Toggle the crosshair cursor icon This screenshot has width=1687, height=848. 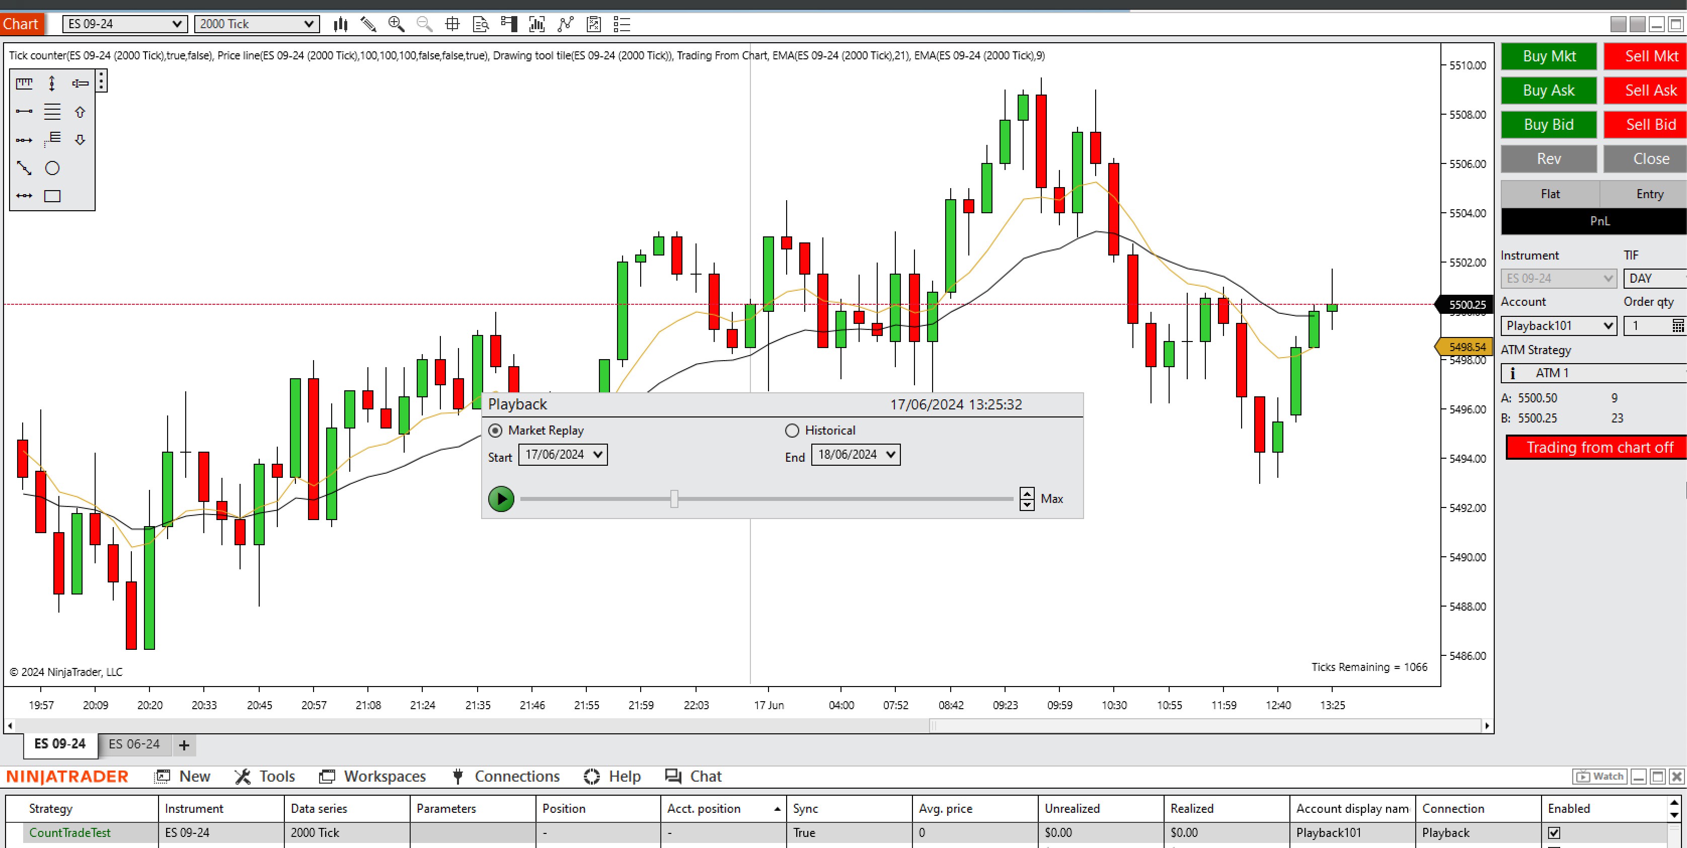tap(452, 25)
